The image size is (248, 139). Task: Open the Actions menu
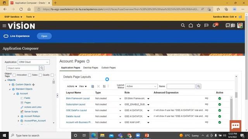72,86
